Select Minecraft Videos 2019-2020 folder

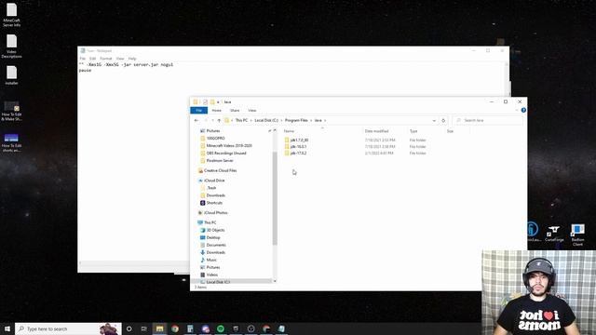click(x=229, y=146)
